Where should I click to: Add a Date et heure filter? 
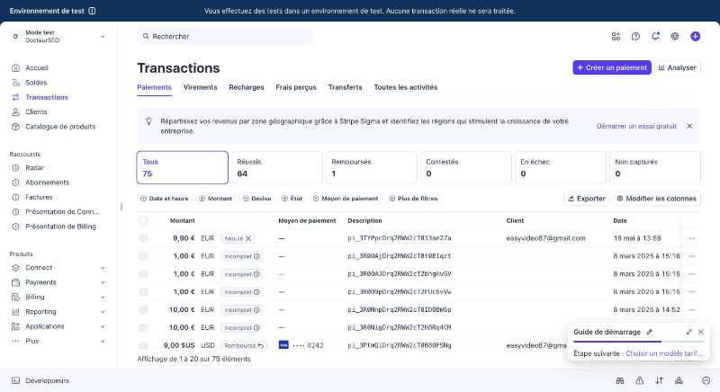(165, 199)
